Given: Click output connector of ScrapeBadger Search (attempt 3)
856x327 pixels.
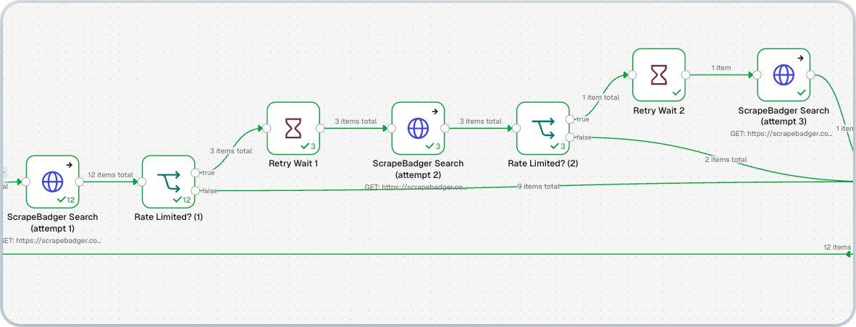Looking at the screenshot, I should [x=810, y=75].
